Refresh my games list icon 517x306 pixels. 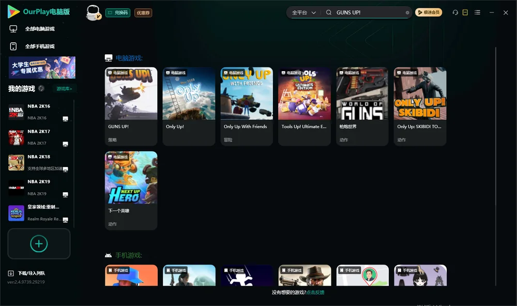(x=41, y=88)
